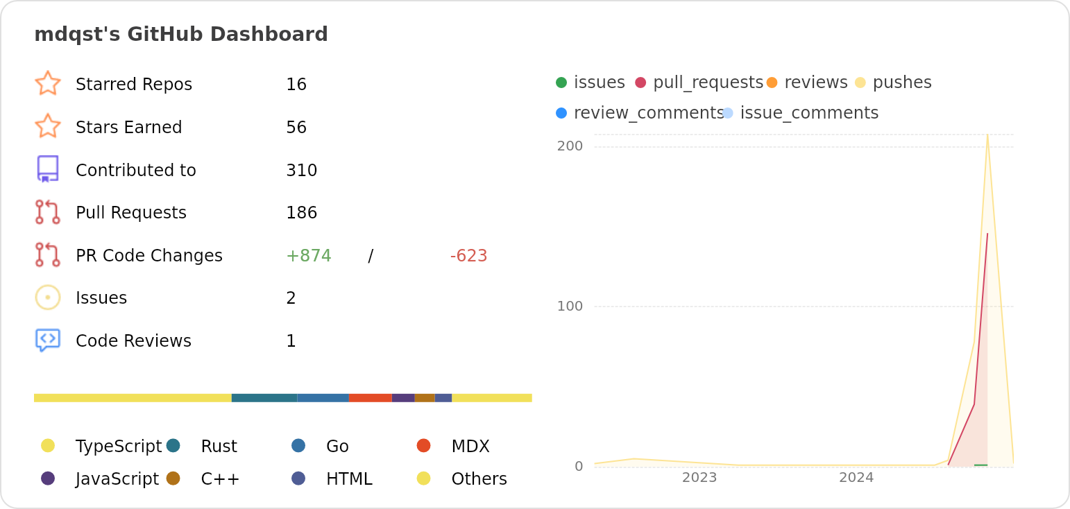Image resolution: width=1070 pixels, height=509 pixels.
Task: Click the PR Code Changes icon
Action: [x=47, y=255]
